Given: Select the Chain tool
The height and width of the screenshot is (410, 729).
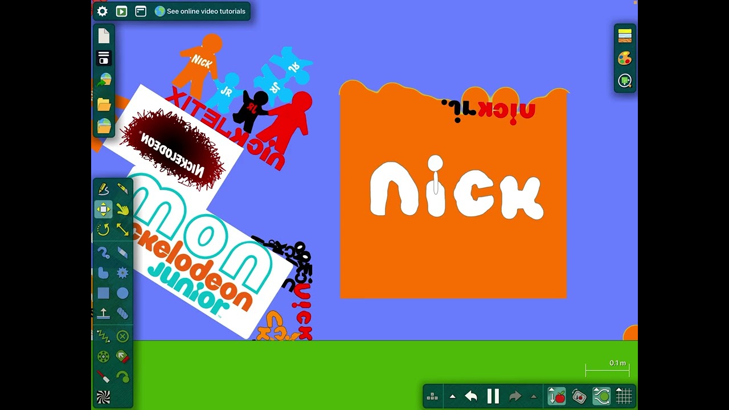Looking at the screenshot, I should pos(122,313).
